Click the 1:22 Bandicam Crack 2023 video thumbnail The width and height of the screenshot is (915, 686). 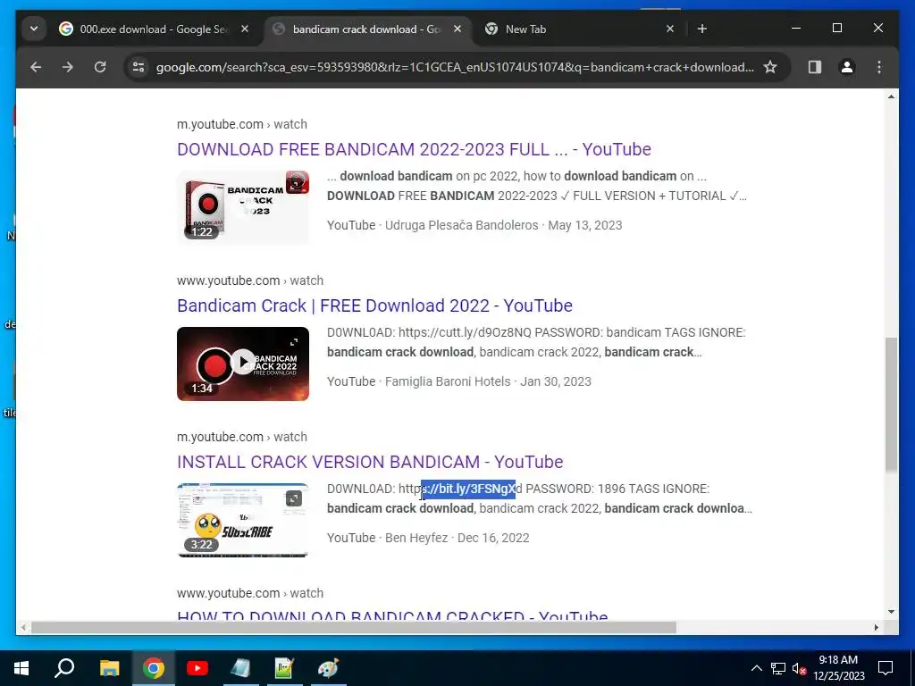[x=243, y=207]
